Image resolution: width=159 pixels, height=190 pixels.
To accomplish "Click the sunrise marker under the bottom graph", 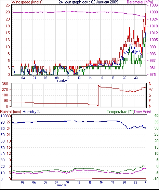I will coord(62,185).
